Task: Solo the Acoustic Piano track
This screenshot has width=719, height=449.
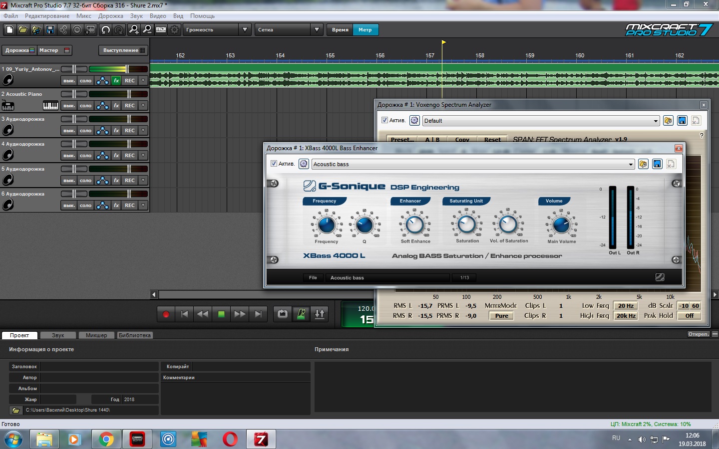Action: (x=86, y=105)
